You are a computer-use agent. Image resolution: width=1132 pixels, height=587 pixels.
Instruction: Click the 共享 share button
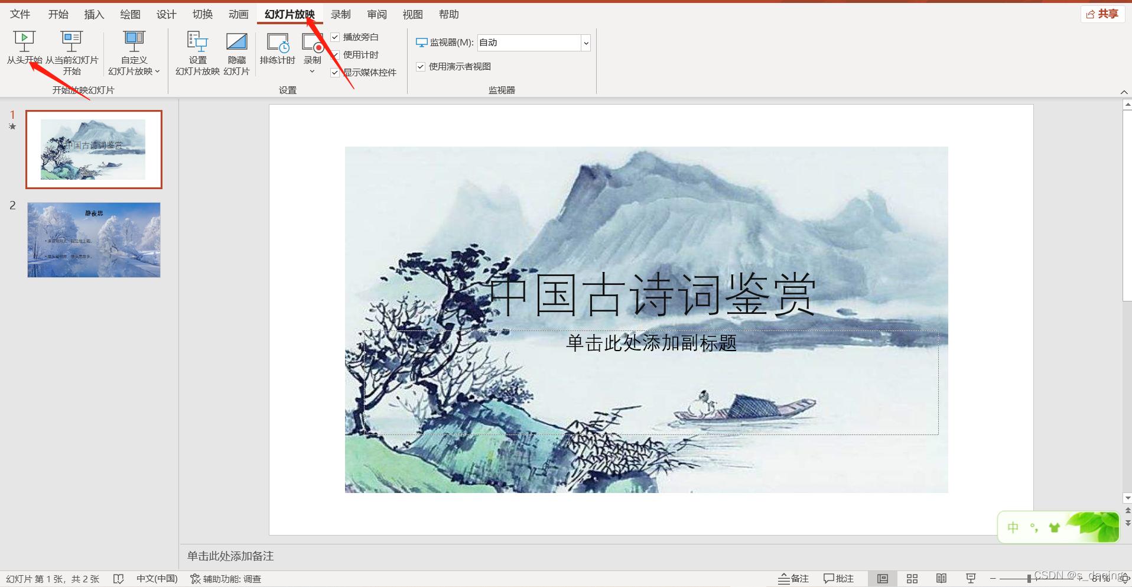pyautogui.click(x=1102, y=14)
